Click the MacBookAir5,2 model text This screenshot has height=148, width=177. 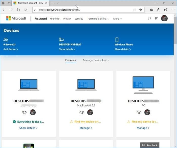tap(86, 106)
